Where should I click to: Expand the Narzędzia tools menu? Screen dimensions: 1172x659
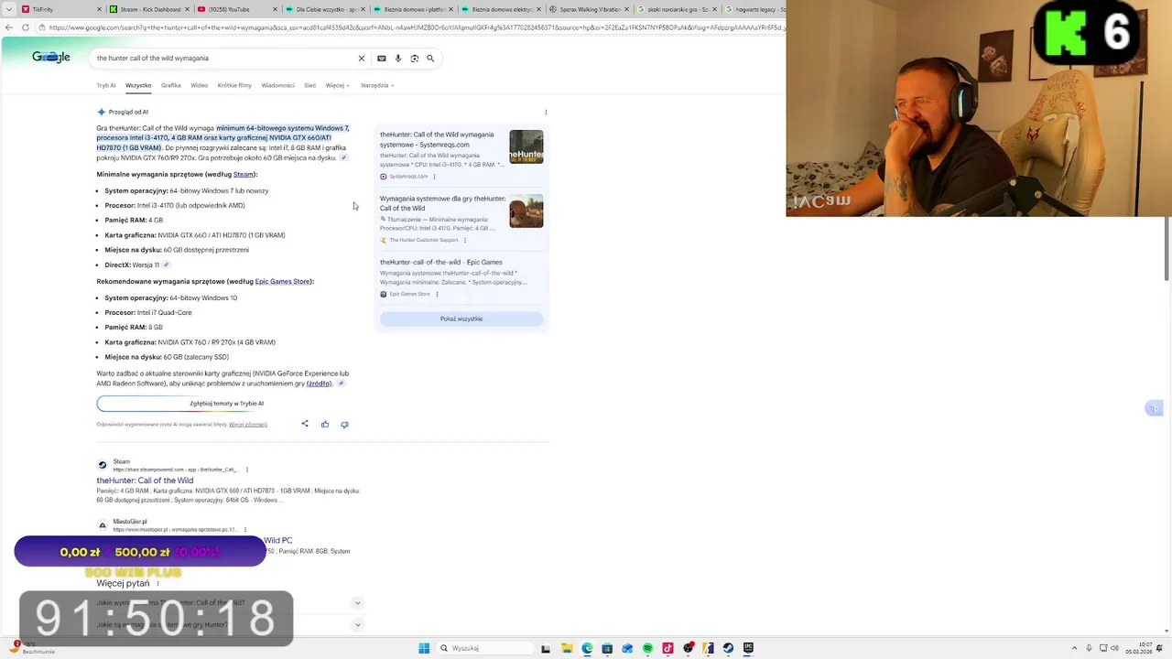pos(377,85)
